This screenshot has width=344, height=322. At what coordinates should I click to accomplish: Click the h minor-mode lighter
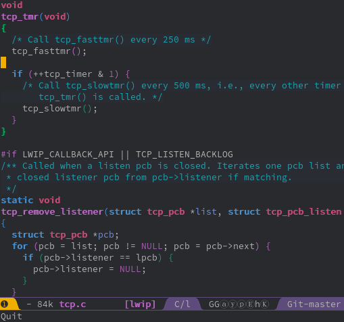tap(257, 304)
